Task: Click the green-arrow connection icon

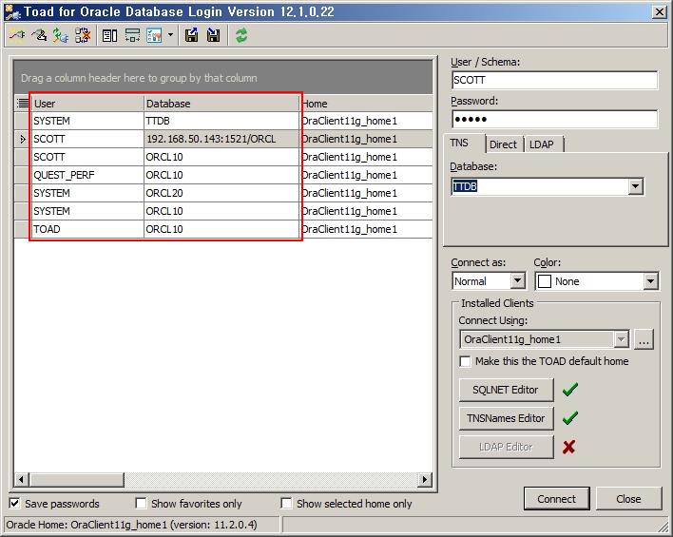Action: 60,35
